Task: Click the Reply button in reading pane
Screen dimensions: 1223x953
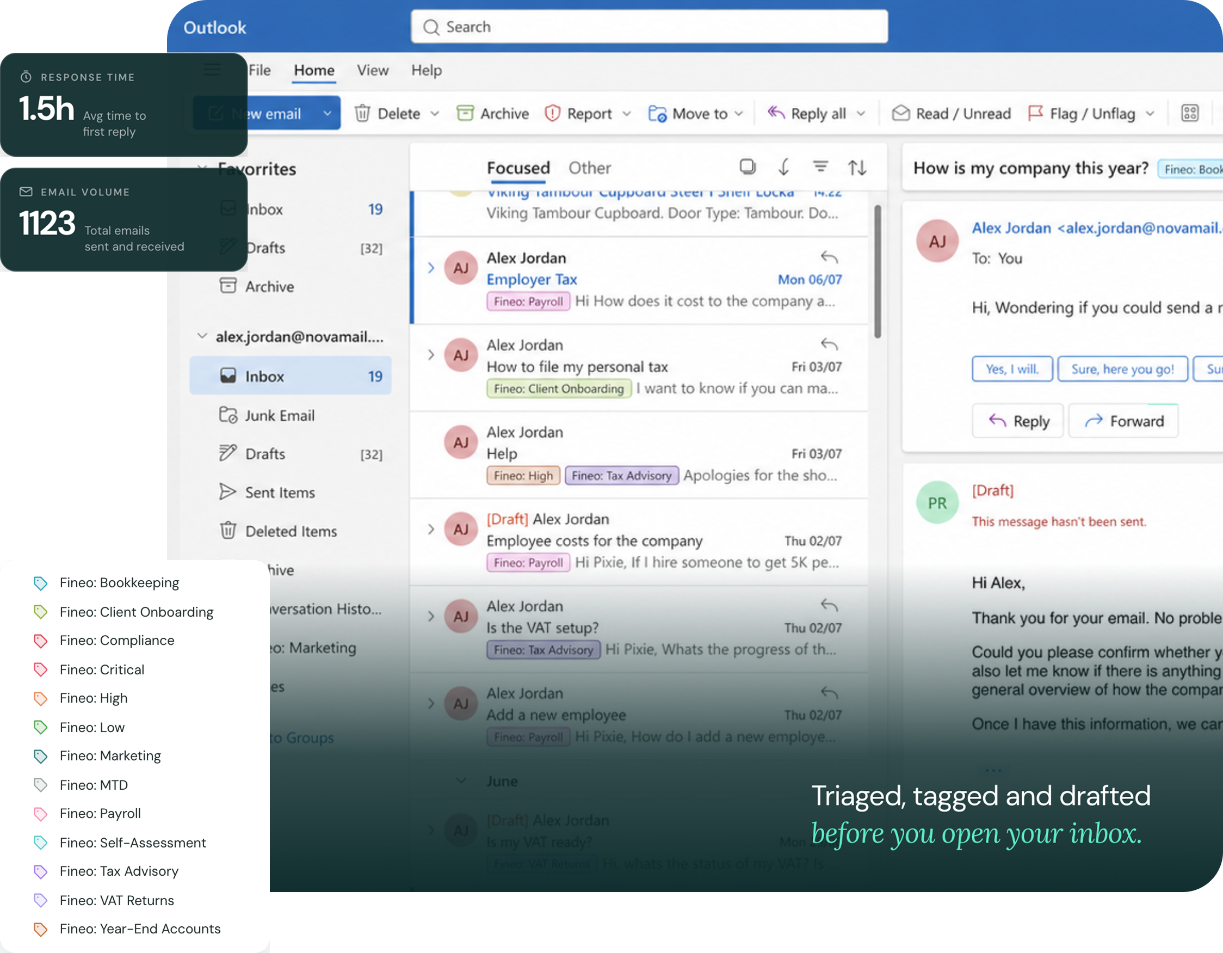Action: [x=1017, y=420]
